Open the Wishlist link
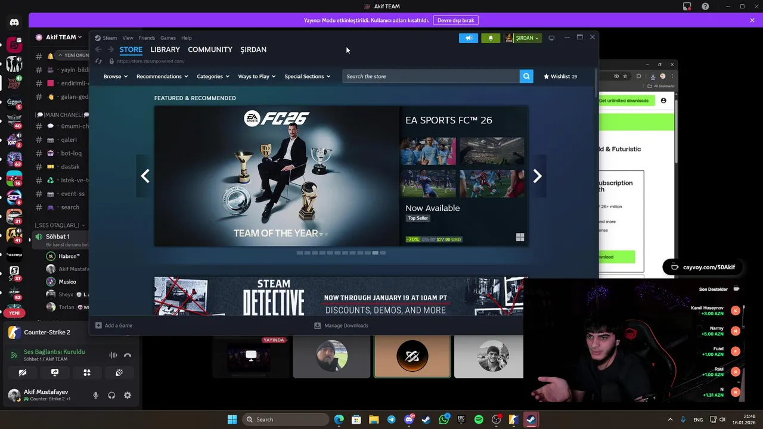 [x=560, y=76]
